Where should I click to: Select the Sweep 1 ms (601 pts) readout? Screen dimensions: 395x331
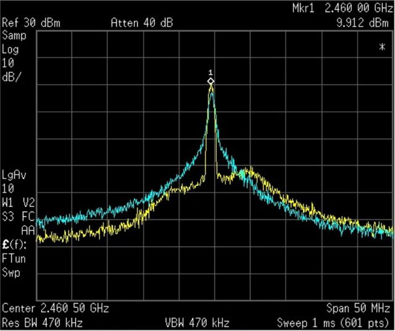pyautogui.click(x=333, y=323)
